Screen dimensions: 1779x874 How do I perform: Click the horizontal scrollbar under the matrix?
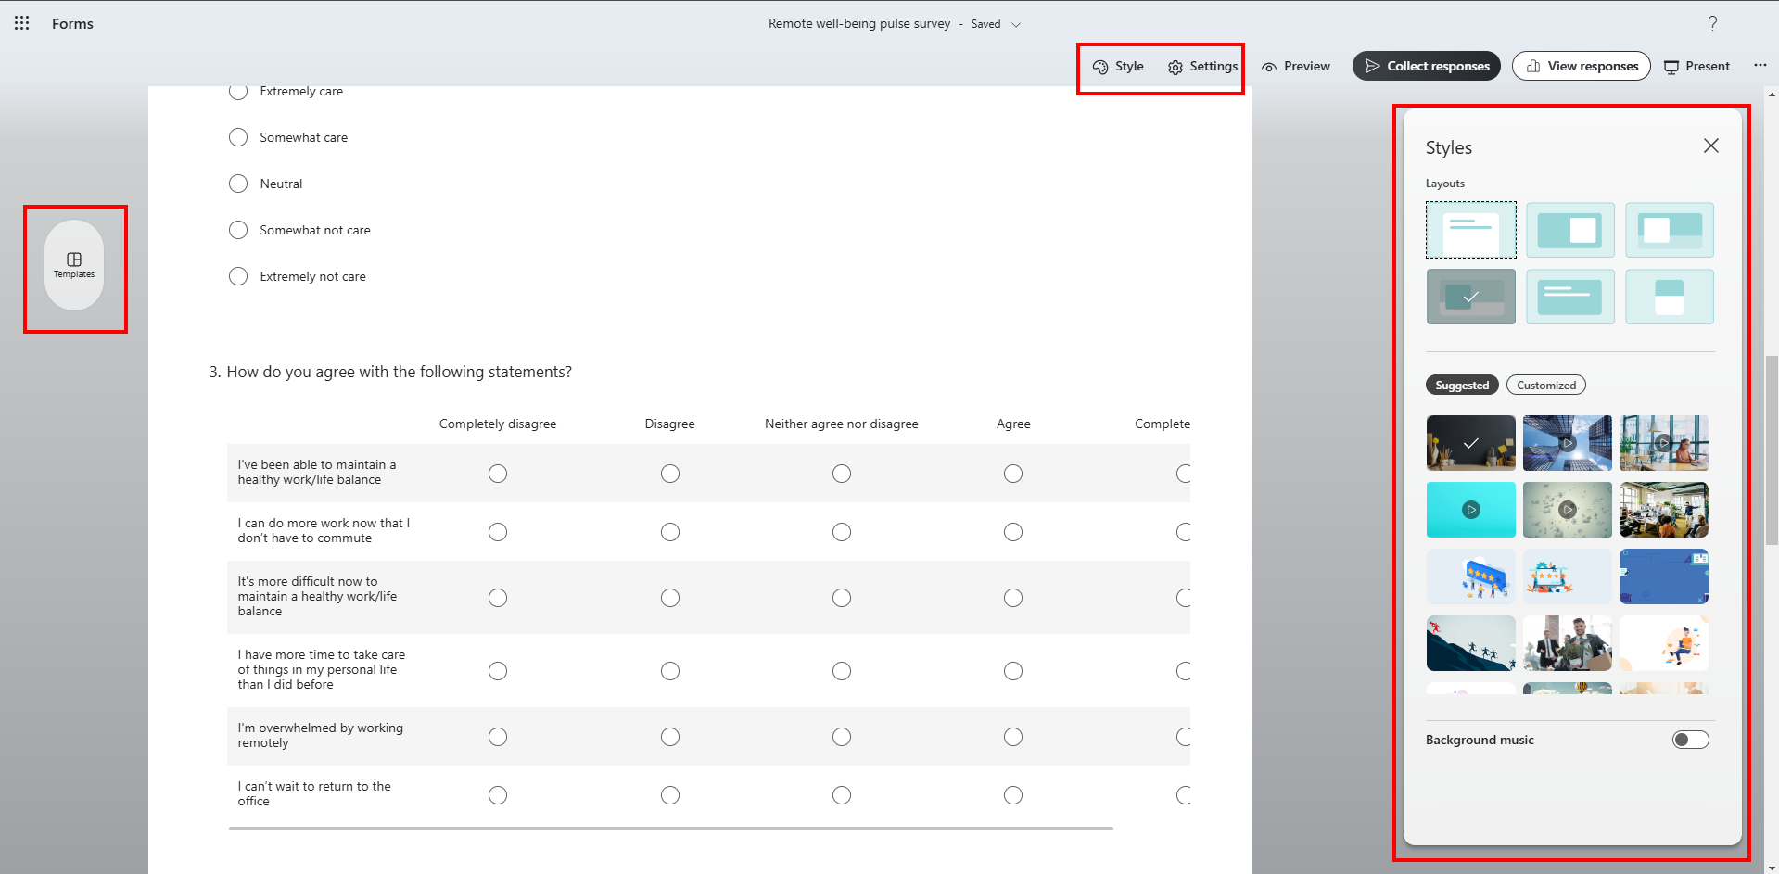click(670, 829)
